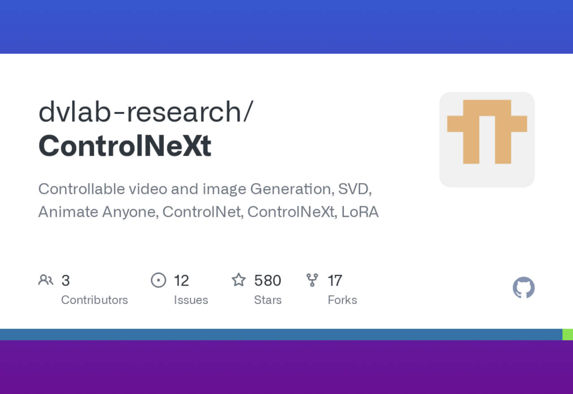Viewport: 573px width, 394px height.
Task: Click the contributors people icon
Action: click(x=45, y=280)
